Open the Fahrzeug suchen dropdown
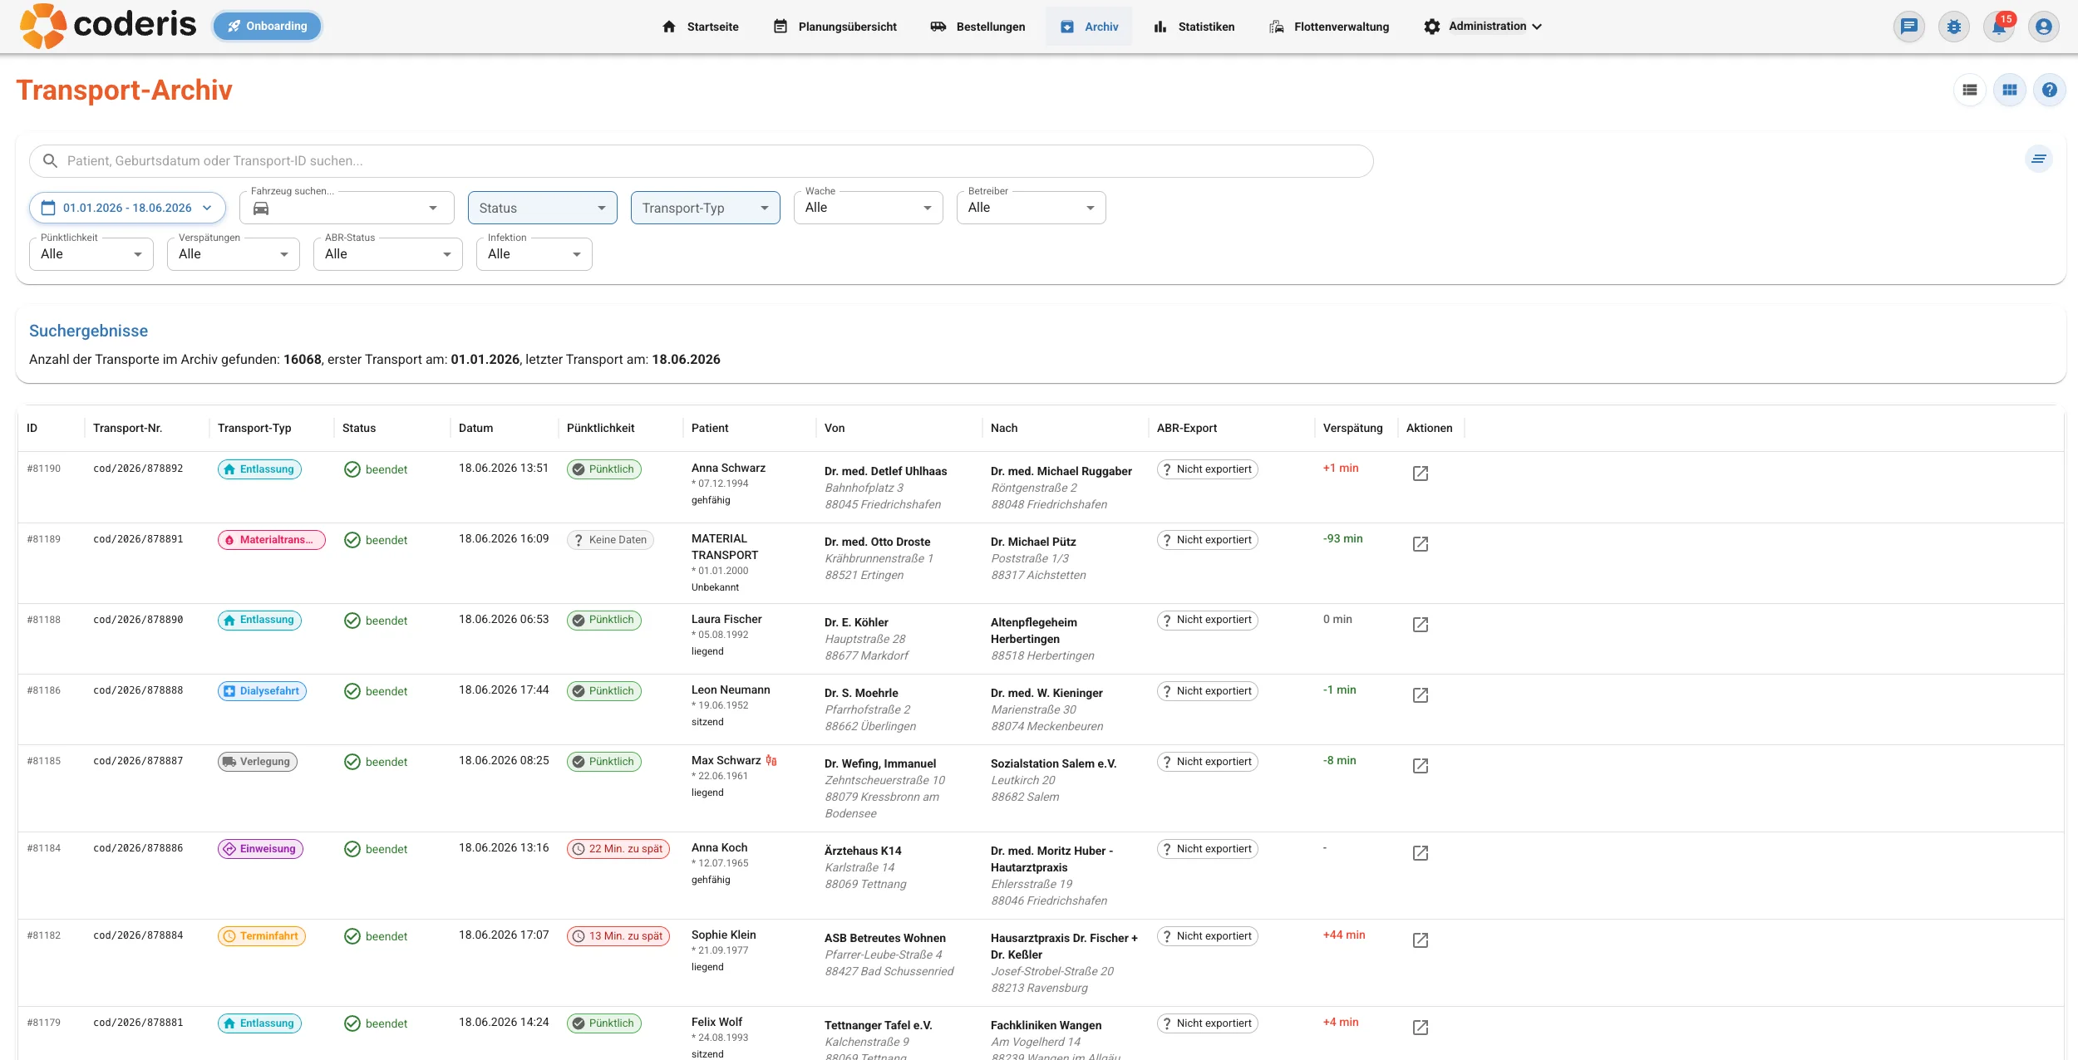 click(x=347, y=208)
